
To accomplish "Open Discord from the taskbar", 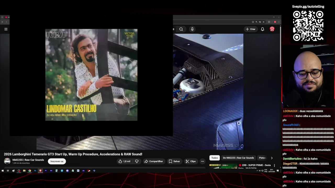I will (67, 171).
